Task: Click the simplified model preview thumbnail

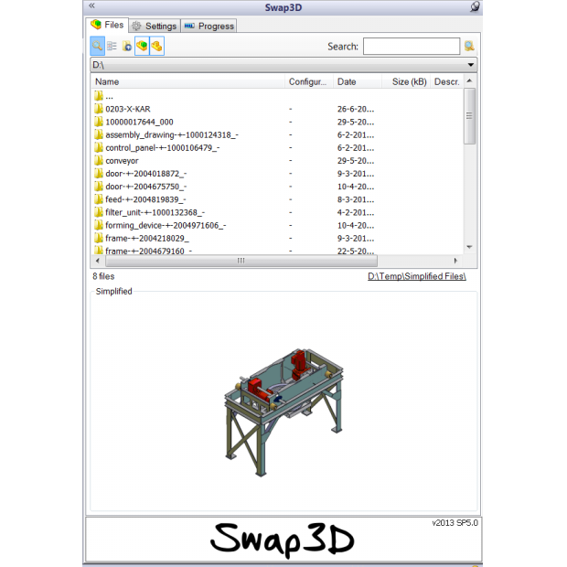Action: click(x=283, y=412)
